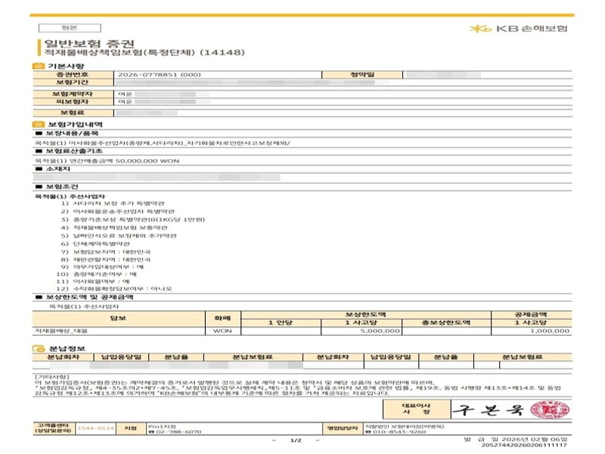The width and height of the screenshot is (605, 454).
Task: Select 연간매출금액 50,000,000 WON line
Action: [x=107, y=161]
